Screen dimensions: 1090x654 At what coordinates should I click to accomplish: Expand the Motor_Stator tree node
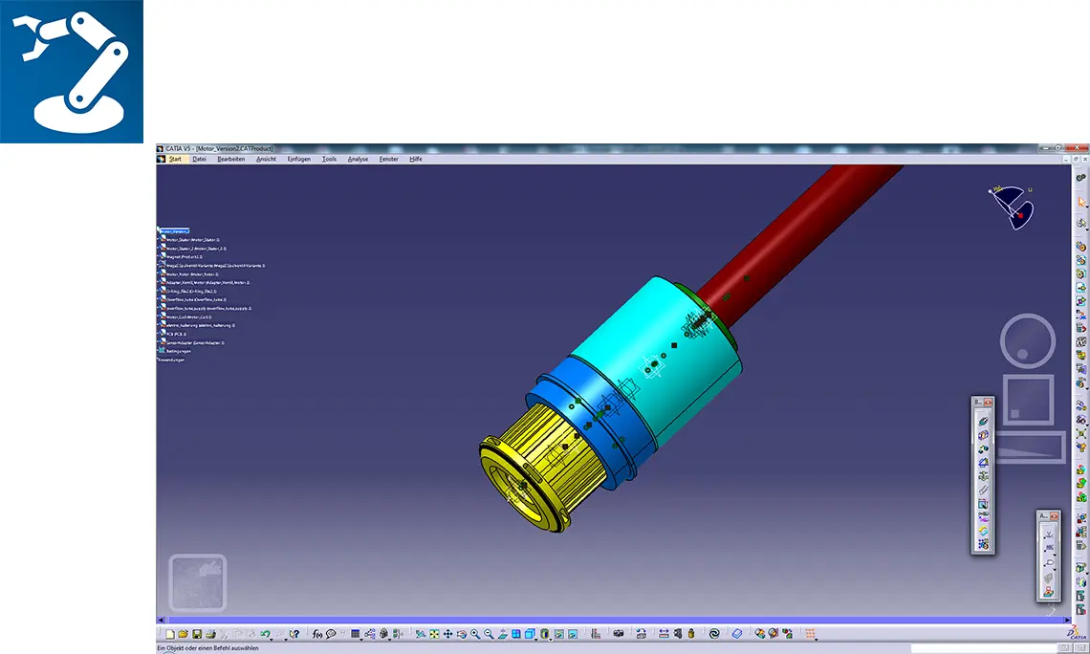click(x=159, y=240)
